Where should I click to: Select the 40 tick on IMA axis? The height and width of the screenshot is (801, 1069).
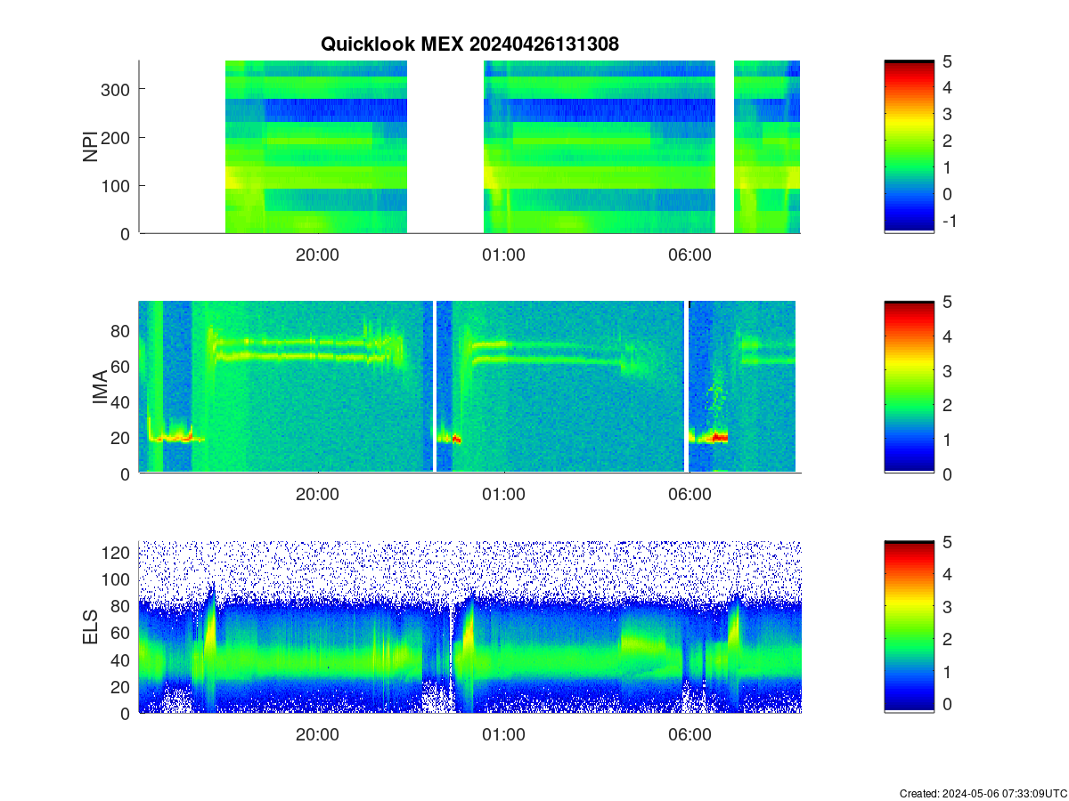click(x=122, y=401)
